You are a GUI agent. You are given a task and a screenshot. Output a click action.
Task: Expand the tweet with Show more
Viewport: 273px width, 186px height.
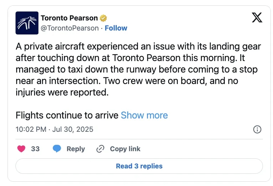coord(144,115)
